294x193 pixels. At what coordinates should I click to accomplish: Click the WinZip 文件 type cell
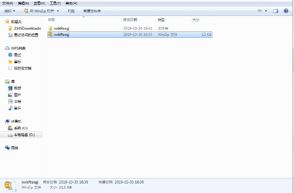167,34
